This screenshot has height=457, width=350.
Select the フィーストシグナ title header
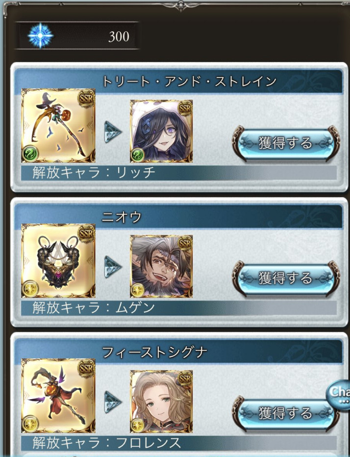(178, 352)
